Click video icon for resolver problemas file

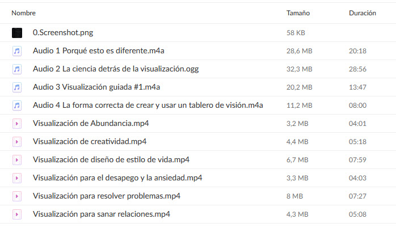17,196
